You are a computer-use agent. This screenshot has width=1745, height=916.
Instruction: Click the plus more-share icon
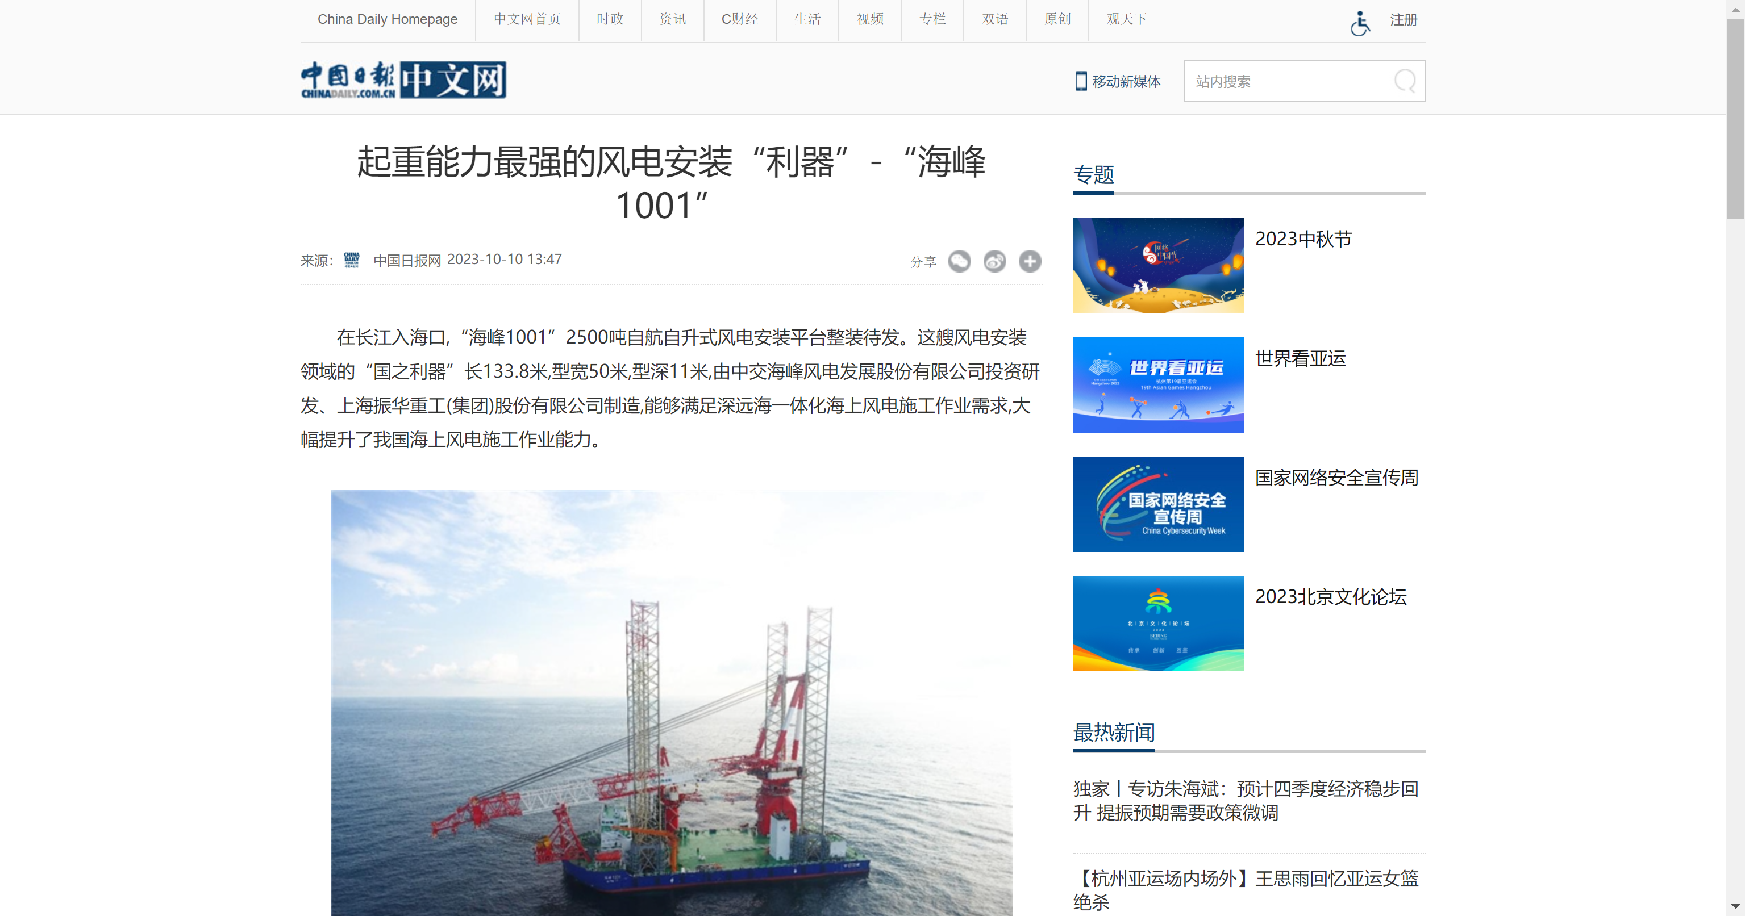1030,261
